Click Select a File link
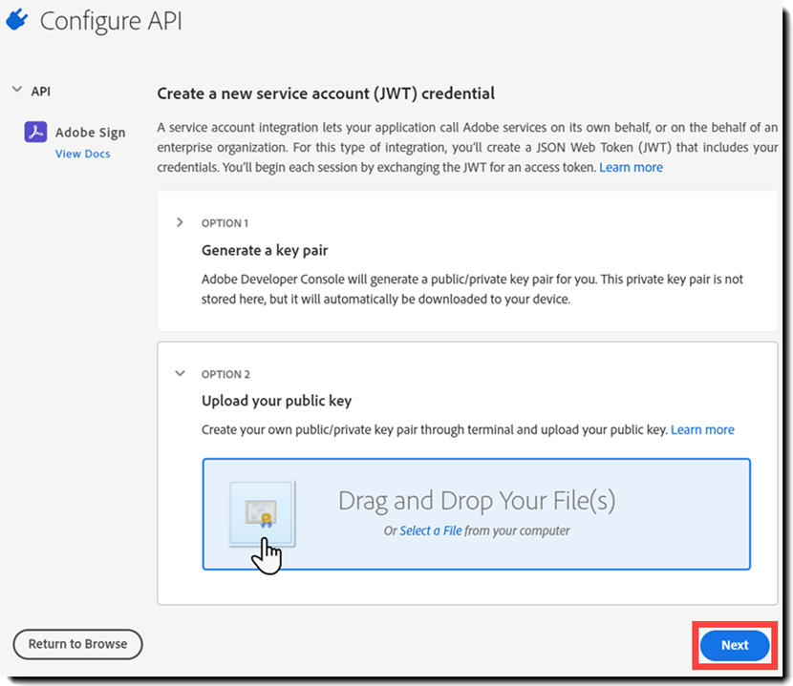 pos(430,530)
